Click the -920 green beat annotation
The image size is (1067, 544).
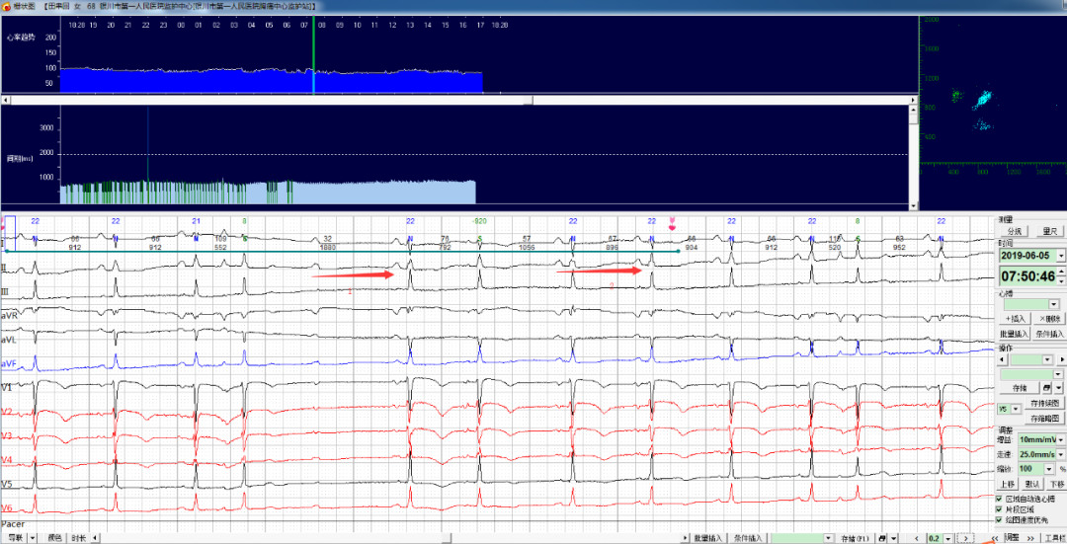(479, 221)
